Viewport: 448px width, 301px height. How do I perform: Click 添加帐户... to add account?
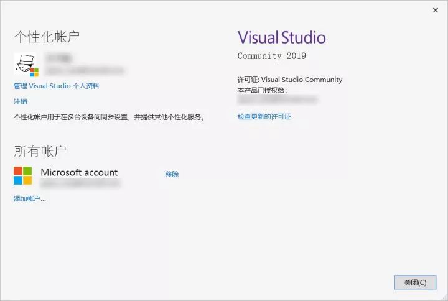pyautogui.click(x=30, y=199)
